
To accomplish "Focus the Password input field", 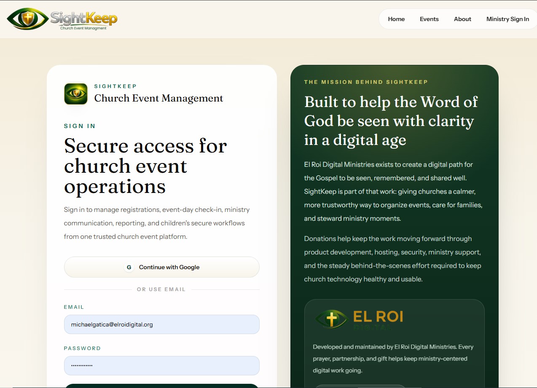I will tap(162, 366).
